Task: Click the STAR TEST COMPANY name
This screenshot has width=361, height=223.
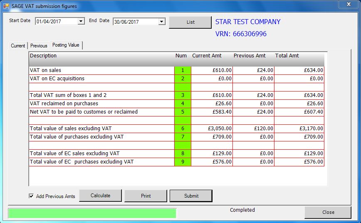Action: (248, 22)
